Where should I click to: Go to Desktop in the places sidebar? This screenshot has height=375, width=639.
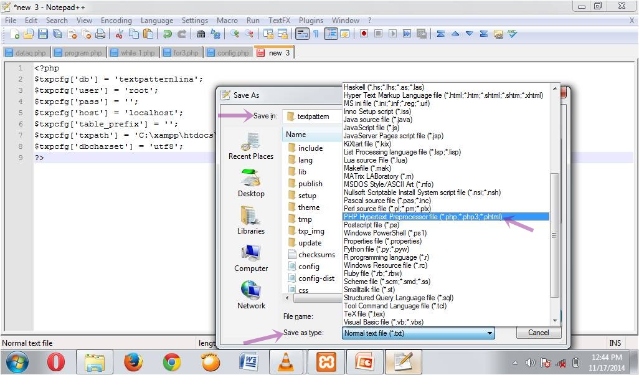[x=251, y=183]
